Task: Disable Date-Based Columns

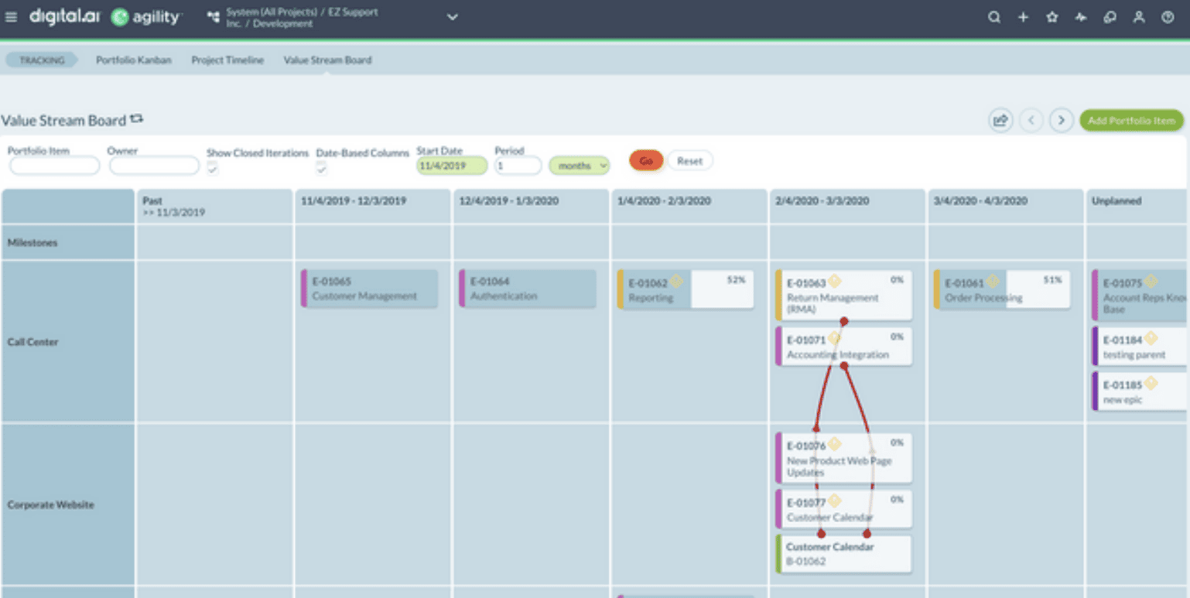Action: [x=321, y=169]
